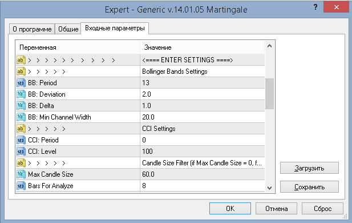Click the 'BB: Delta' variable name

coord(41,106)
